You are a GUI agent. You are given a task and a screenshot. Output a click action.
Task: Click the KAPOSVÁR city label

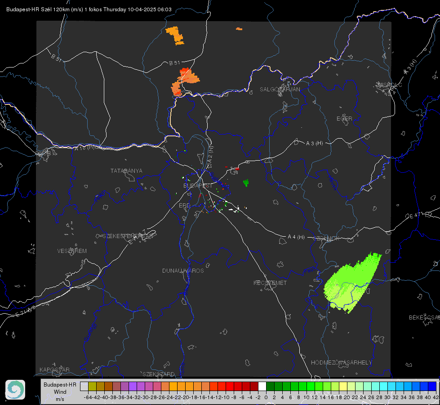coord(54,369)
